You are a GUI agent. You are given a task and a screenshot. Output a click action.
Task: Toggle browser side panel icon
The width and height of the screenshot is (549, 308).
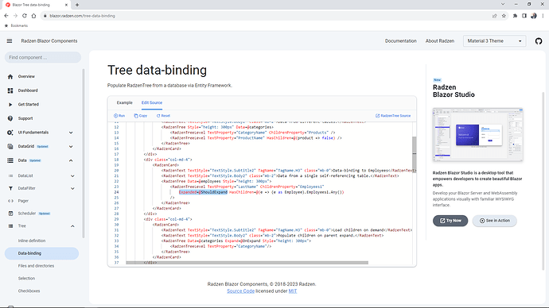pos(524,16)
